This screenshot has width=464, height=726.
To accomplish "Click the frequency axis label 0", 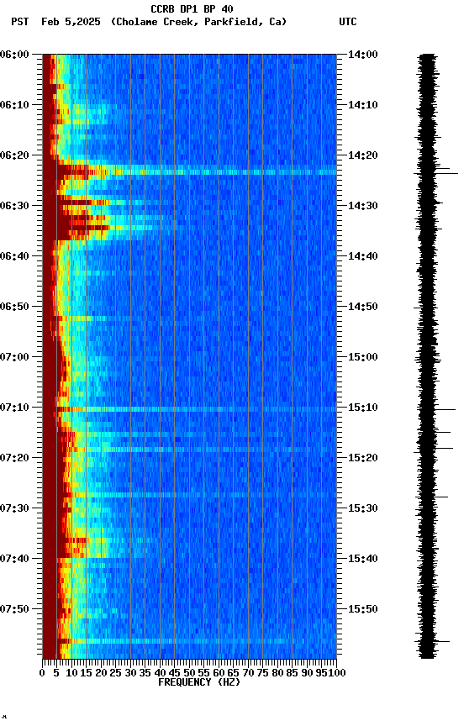I will [x=42, y=674].
